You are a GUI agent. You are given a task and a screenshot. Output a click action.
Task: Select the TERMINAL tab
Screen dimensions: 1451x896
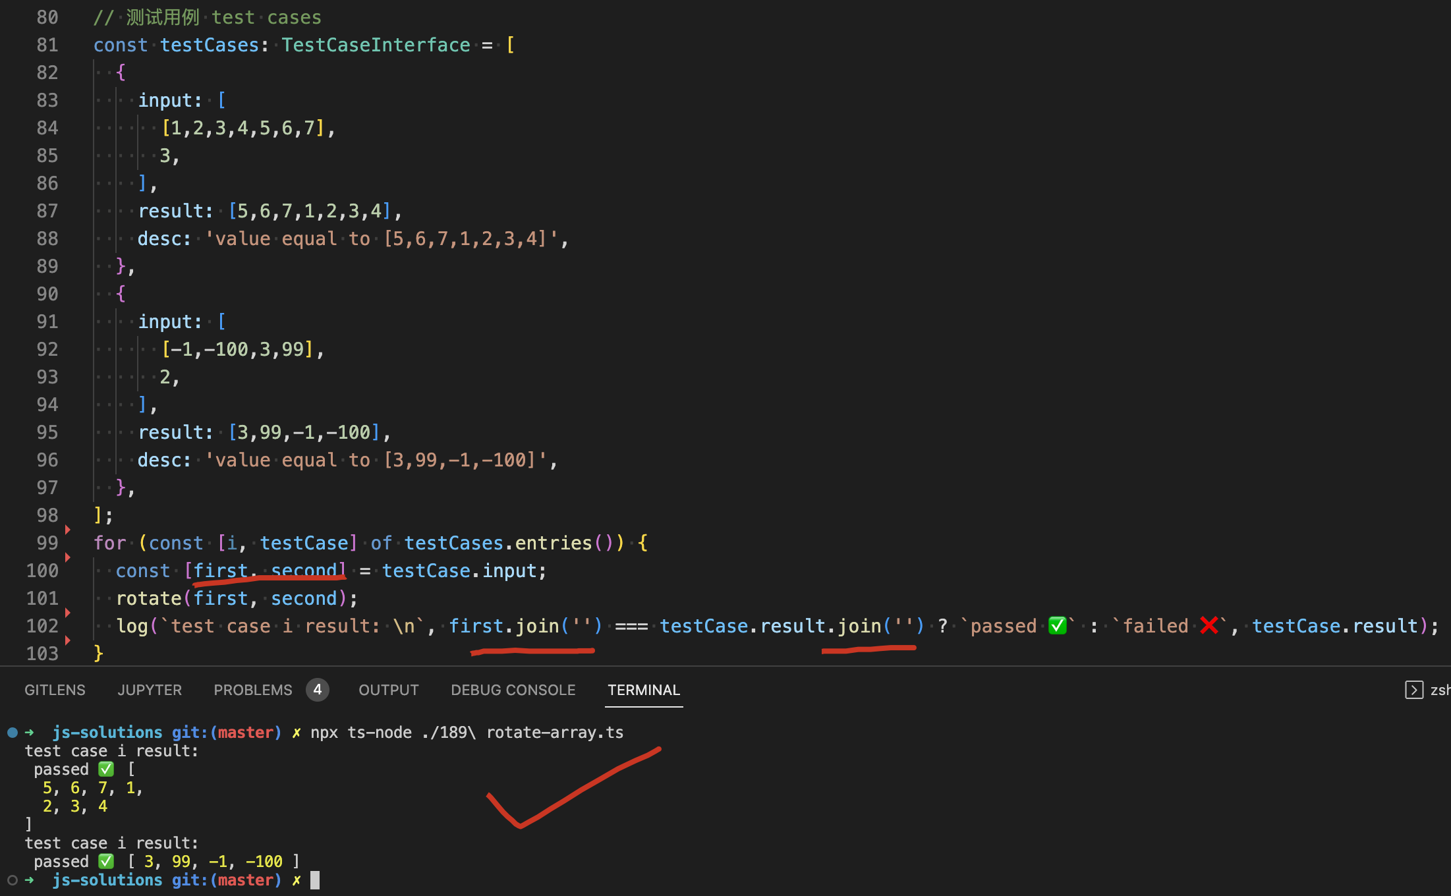(x=643, y=690)
